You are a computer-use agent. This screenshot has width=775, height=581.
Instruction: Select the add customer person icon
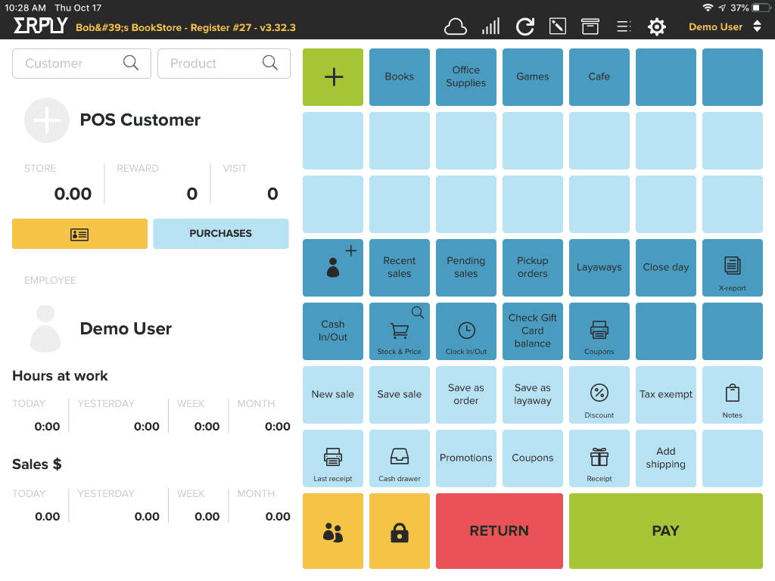[x=332, y=267]
